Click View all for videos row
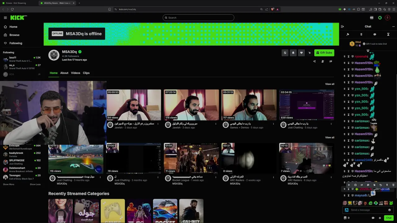The height and width of the screenshot is (223, 397). coord(330,84)
